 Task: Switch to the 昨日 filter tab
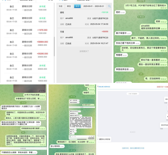click(69, 6)
